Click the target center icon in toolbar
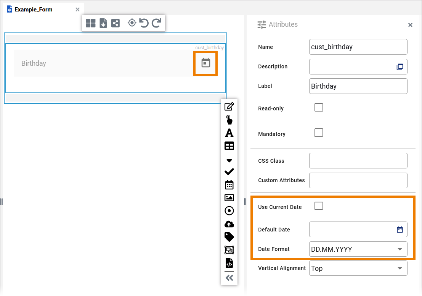Screen dimensions: 422x296 [132, 23]
